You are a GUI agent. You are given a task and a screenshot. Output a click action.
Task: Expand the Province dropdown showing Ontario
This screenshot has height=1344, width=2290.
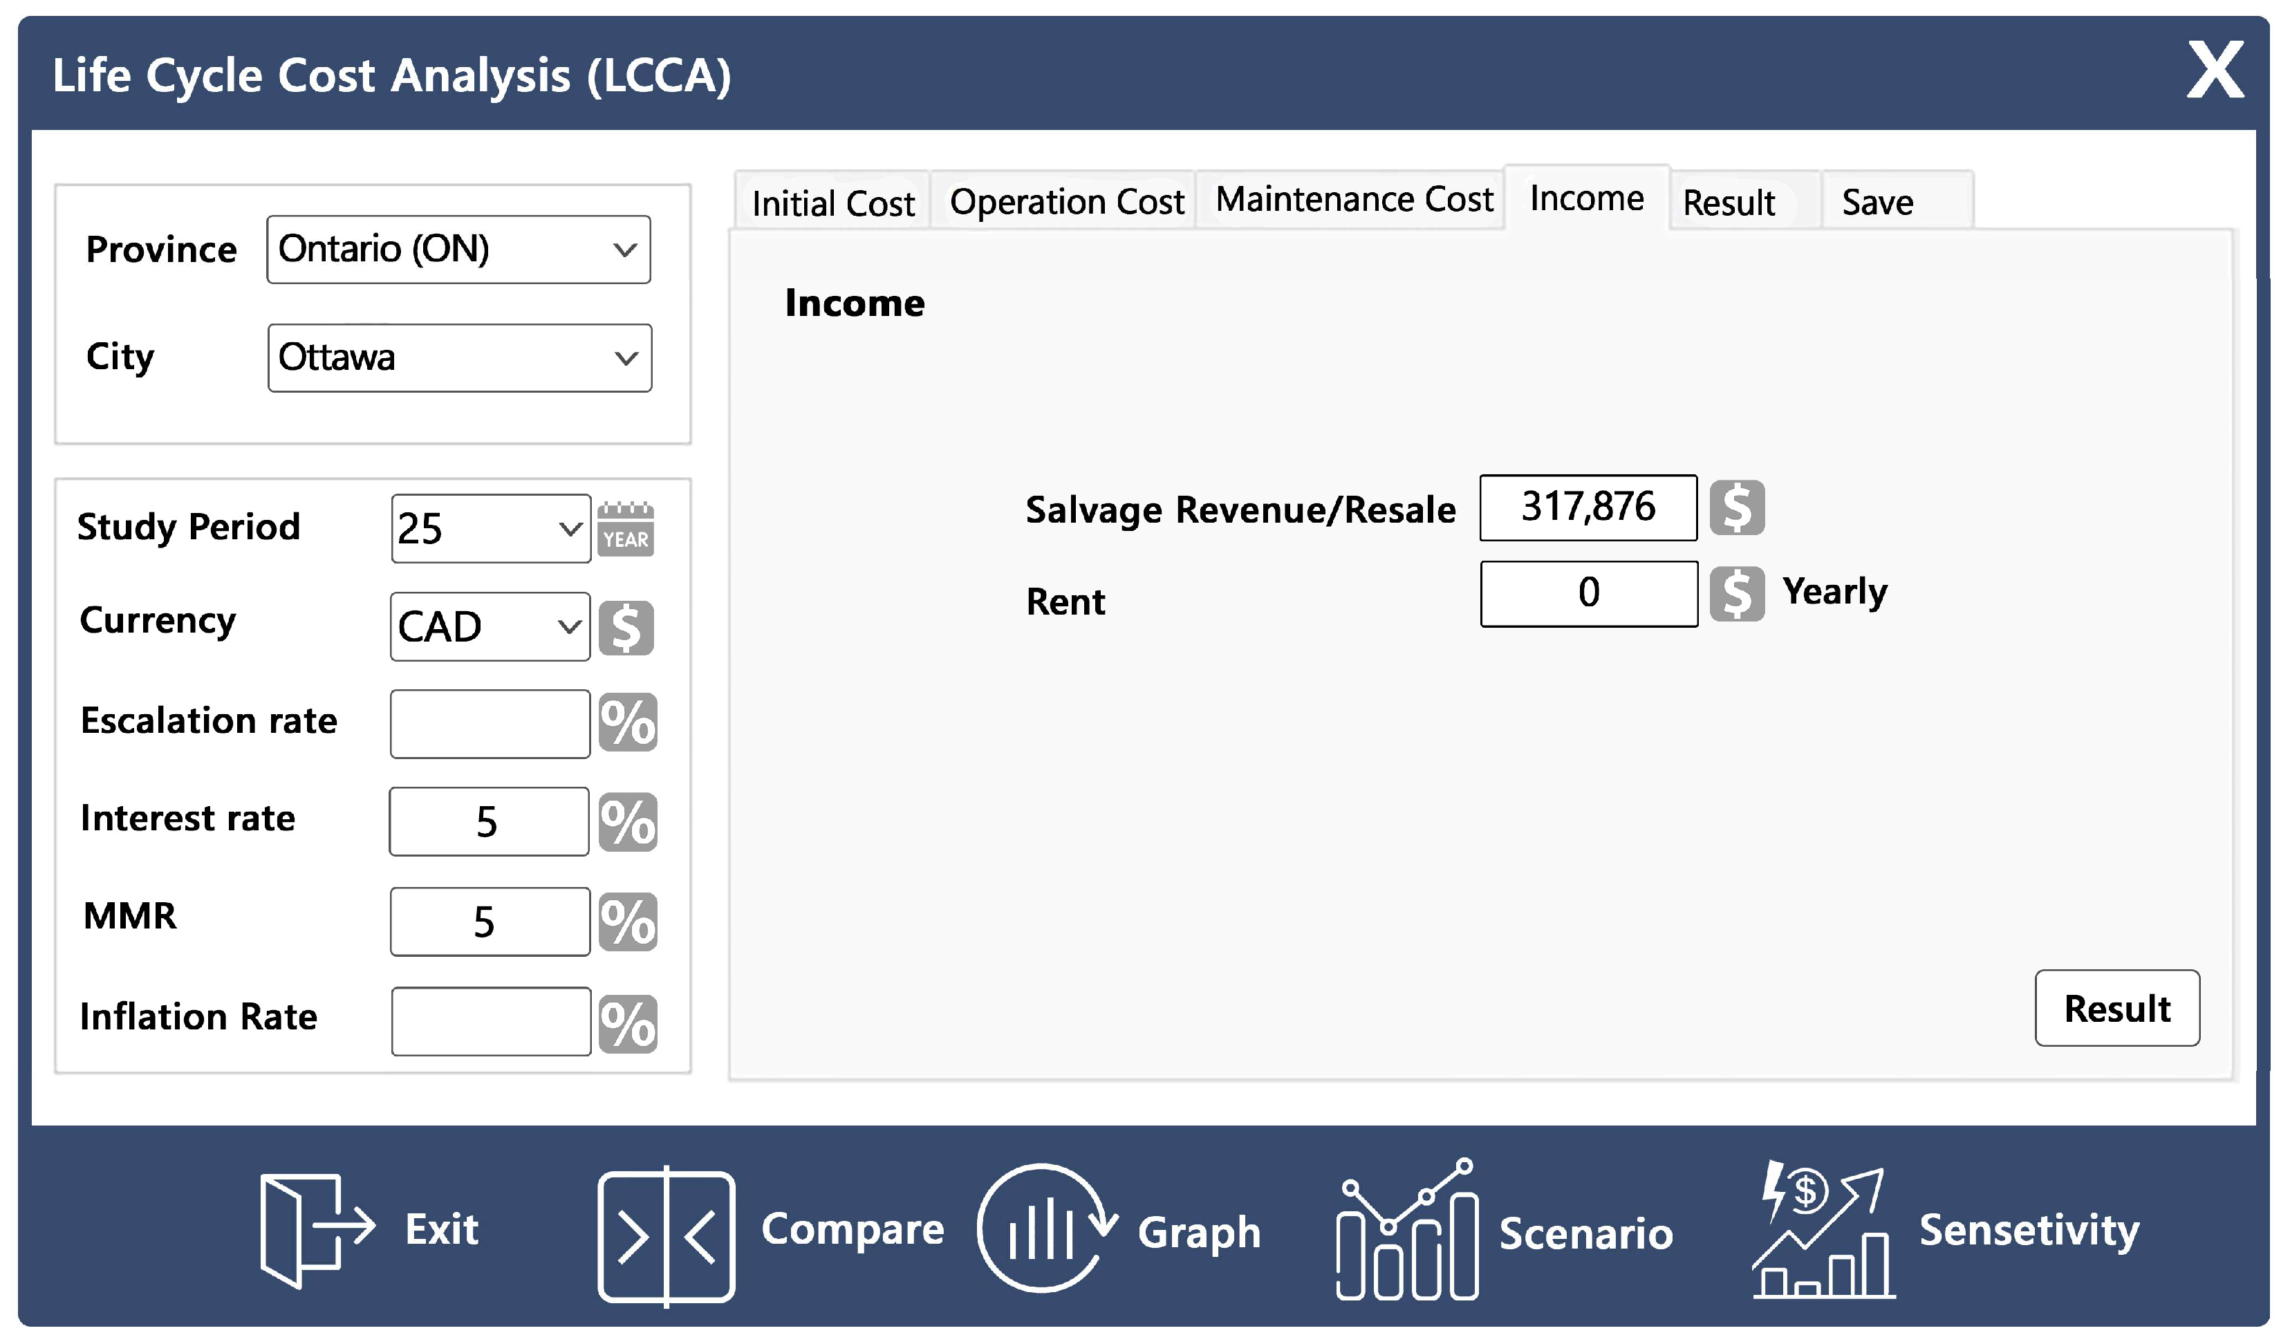coord(459,250)
